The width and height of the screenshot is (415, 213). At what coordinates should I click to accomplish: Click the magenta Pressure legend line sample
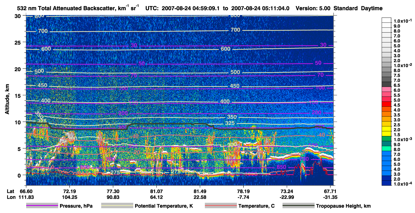[42, 206]
